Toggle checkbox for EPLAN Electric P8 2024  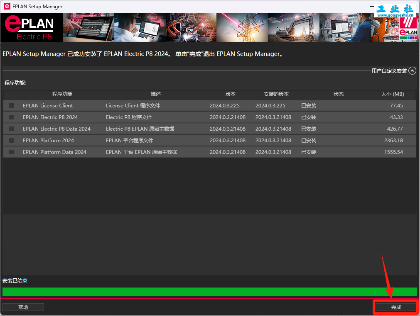tap(12, 117)
